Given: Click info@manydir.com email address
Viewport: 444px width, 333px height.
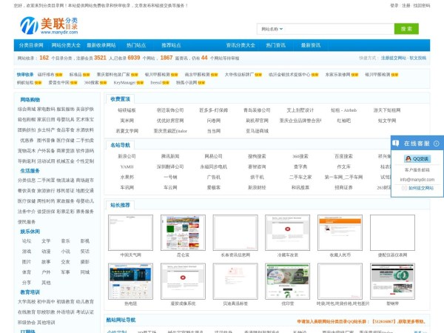Looking at the screenshot, I should pos(417,180).
